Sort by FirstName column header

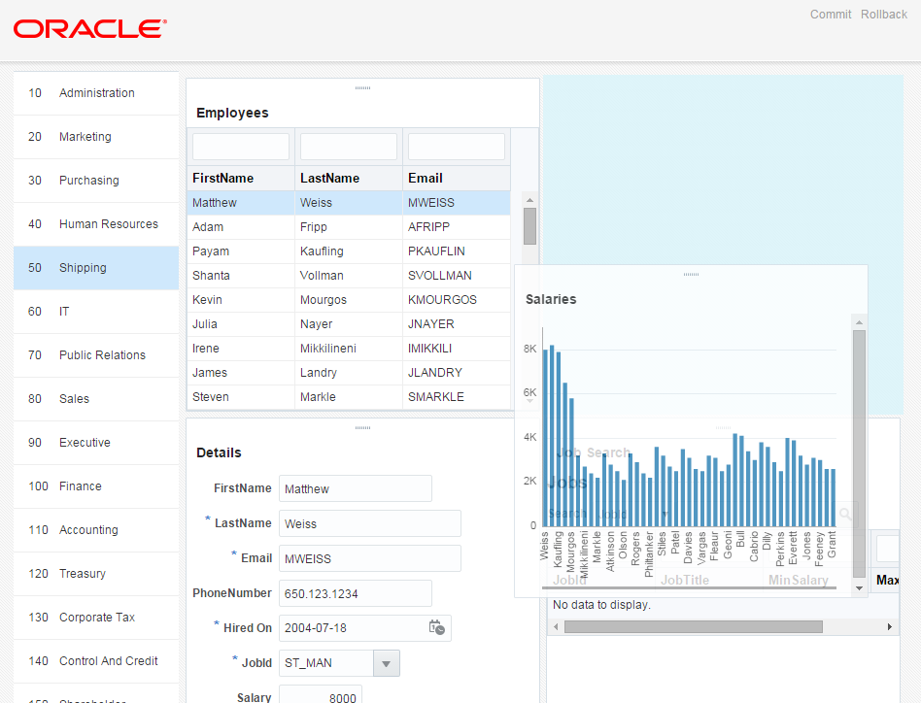[x=241, y=178]
